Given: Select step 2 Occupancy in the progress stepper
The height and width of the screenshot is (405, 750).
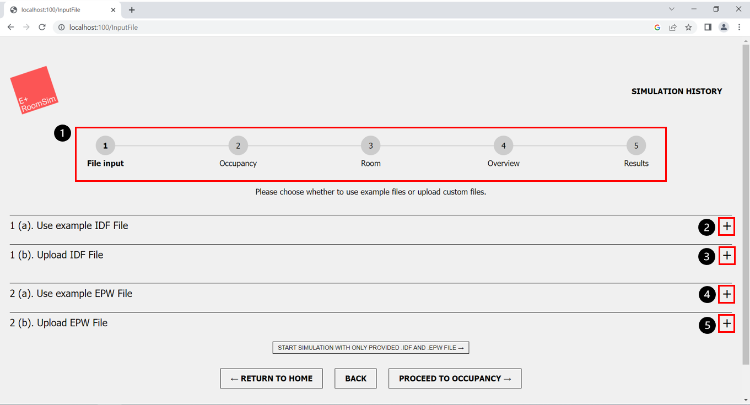Looking at the screenshot, I should [238, 145].
